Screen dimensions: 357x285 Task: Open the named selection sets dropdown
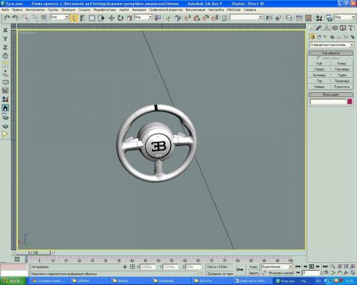click(246, 17)
